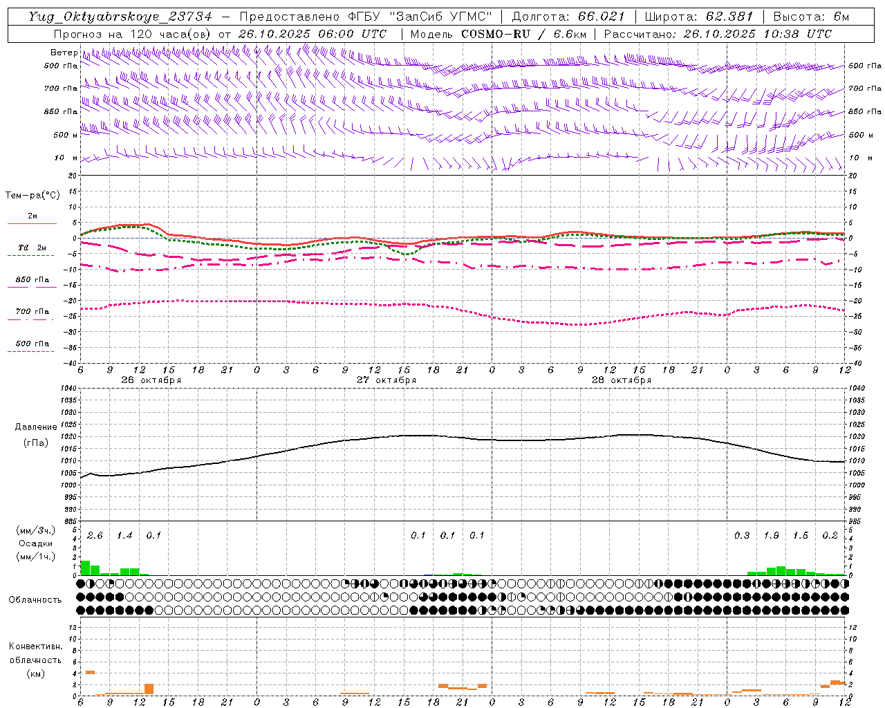Viewport: 885px width, 708px height.
Task: Click the 500 м wind level label on left
Action: point(66,135)
